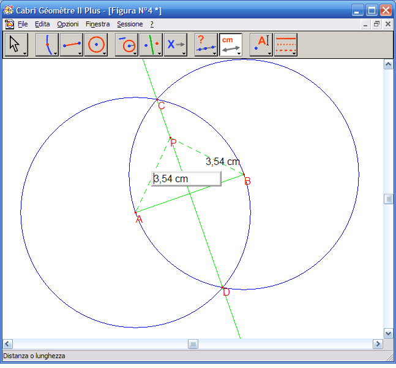This screenshot has height=368, width=396.
Task: Click the 3,54 cm label near segment PB
Action: point(223,161)
